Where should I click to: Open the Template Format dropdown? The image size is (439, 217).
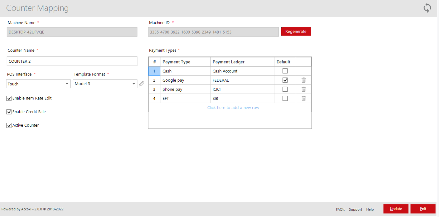[x=105, y=84]
